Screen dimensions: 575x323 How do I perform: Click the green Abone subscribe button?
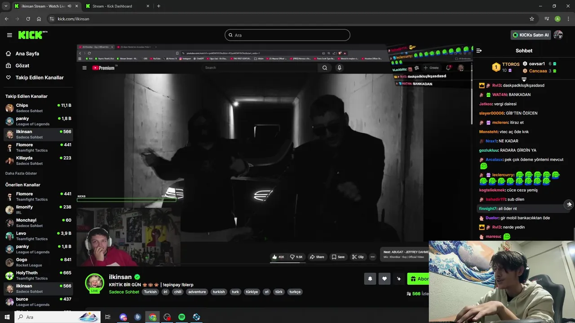pos(418,279)
